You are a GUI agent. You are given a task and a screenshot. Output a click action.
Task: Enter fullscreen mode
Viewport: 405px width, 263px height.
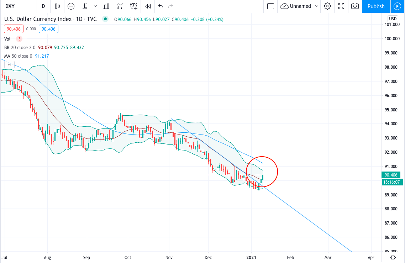point(341,6)
